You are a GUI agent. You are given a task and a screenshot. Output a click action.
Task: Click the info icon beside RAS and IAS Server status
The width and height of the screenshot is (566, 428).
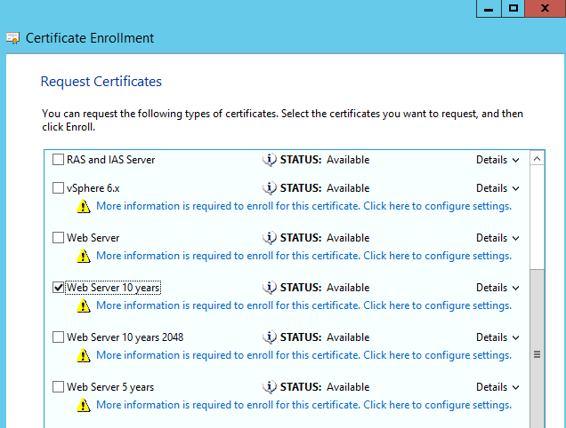[271, 160]
